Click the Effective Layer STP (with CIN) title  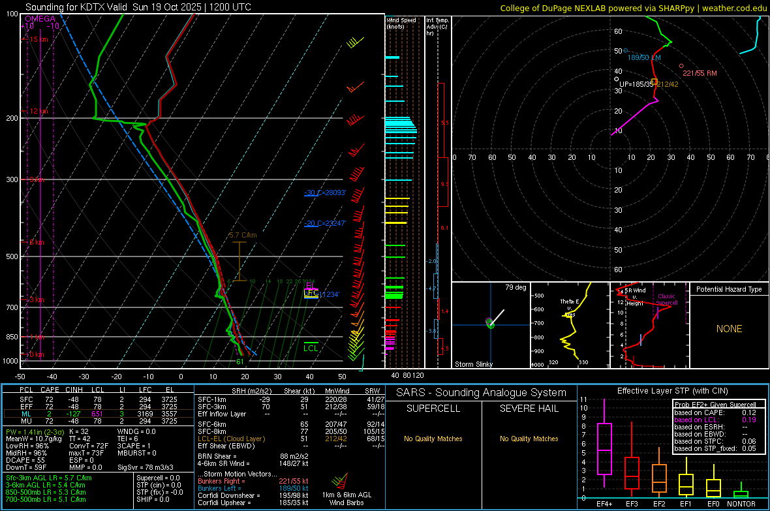coord(672,391)
